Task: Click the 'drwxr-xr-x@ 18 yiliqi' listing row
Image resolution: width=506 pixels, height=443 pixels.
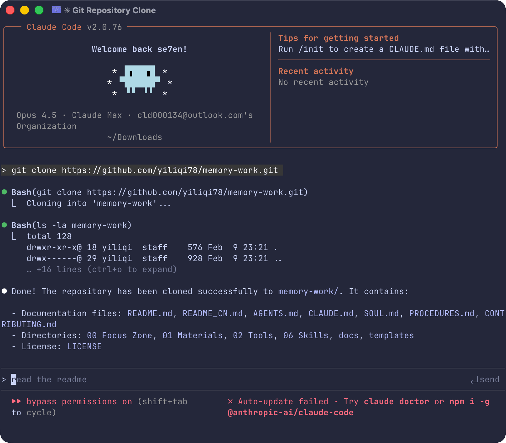Action: (x=152, y=248)
